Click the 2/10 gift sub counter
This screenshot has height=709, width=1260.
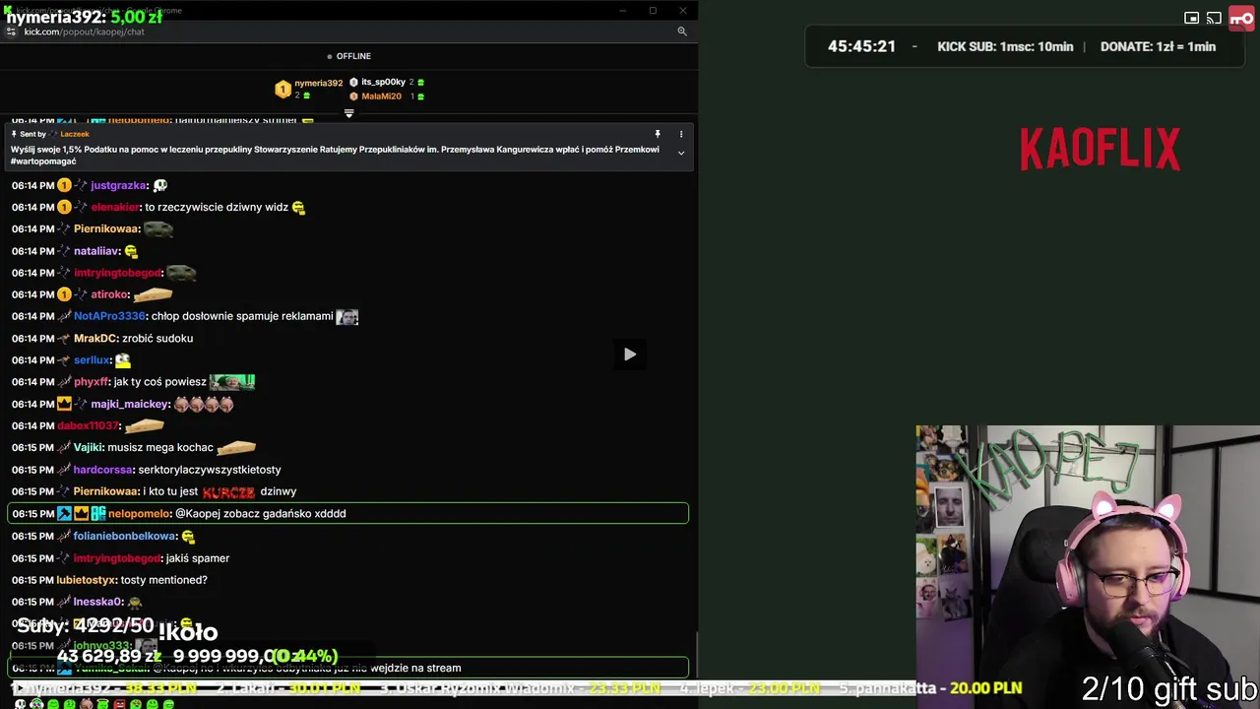(1169, 688)
